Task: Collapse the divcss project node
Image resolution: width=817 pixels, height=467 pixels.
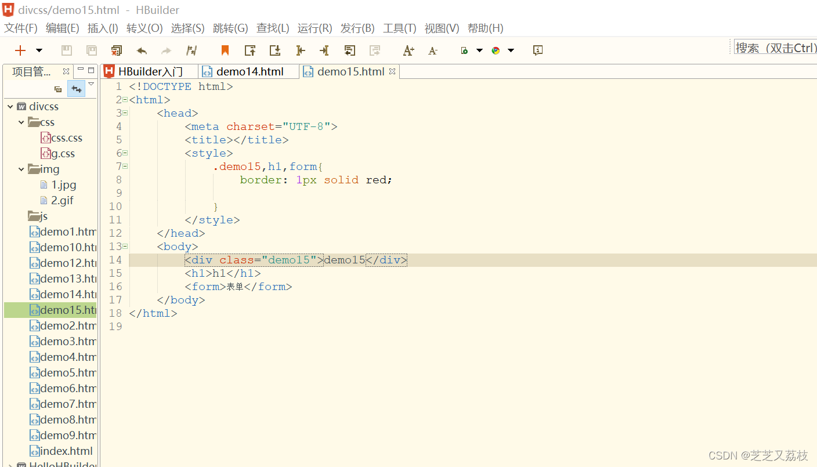Action: click(x=10, y=107)
